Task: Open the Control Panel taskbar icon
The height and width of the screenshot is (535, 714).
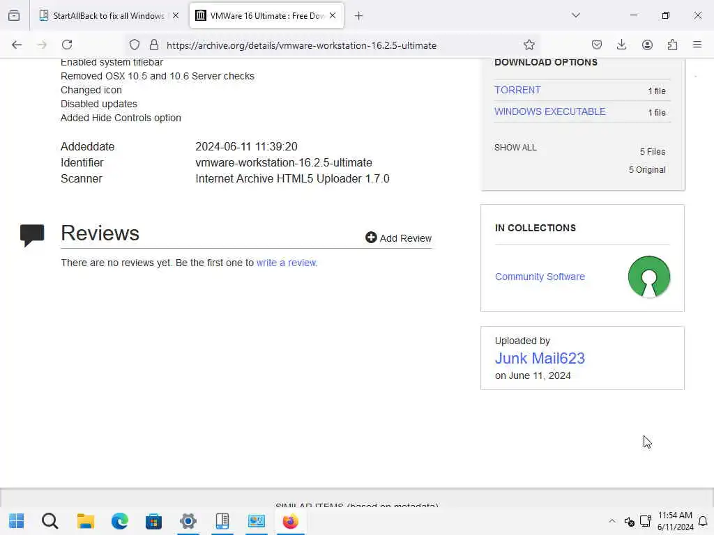Action: point(257,521)
